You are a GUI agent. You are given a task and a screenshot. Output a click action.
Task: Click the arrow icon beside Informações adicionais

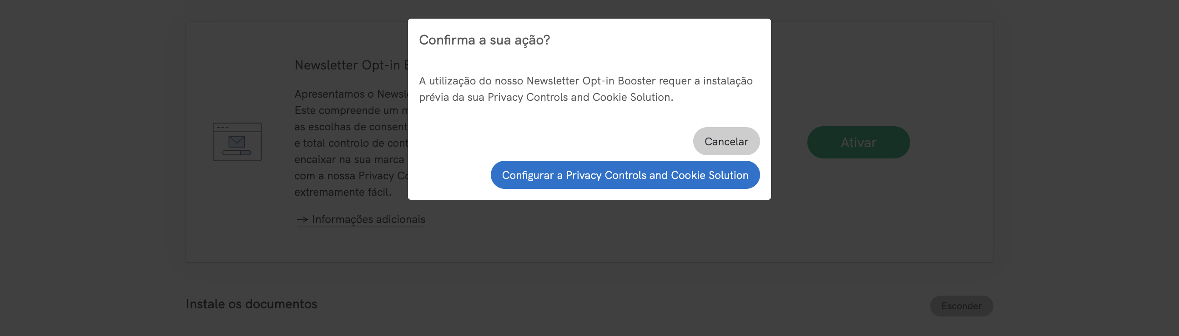coord(302,219)
